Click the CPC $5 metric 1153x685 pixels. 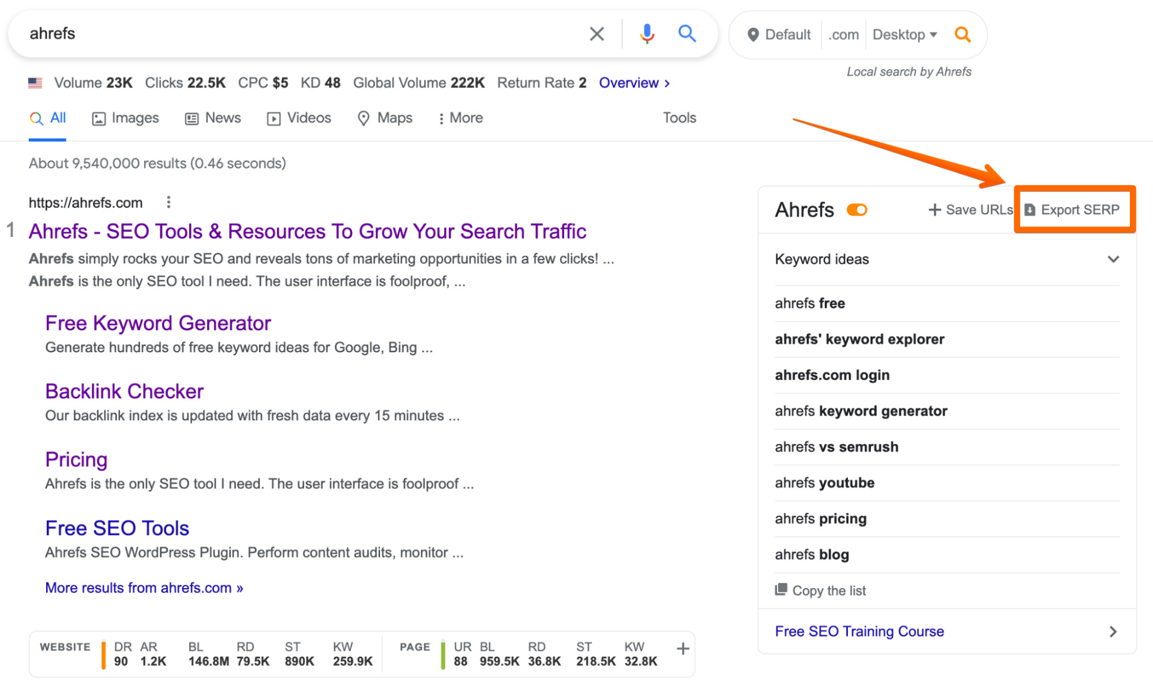click(263, 83)
